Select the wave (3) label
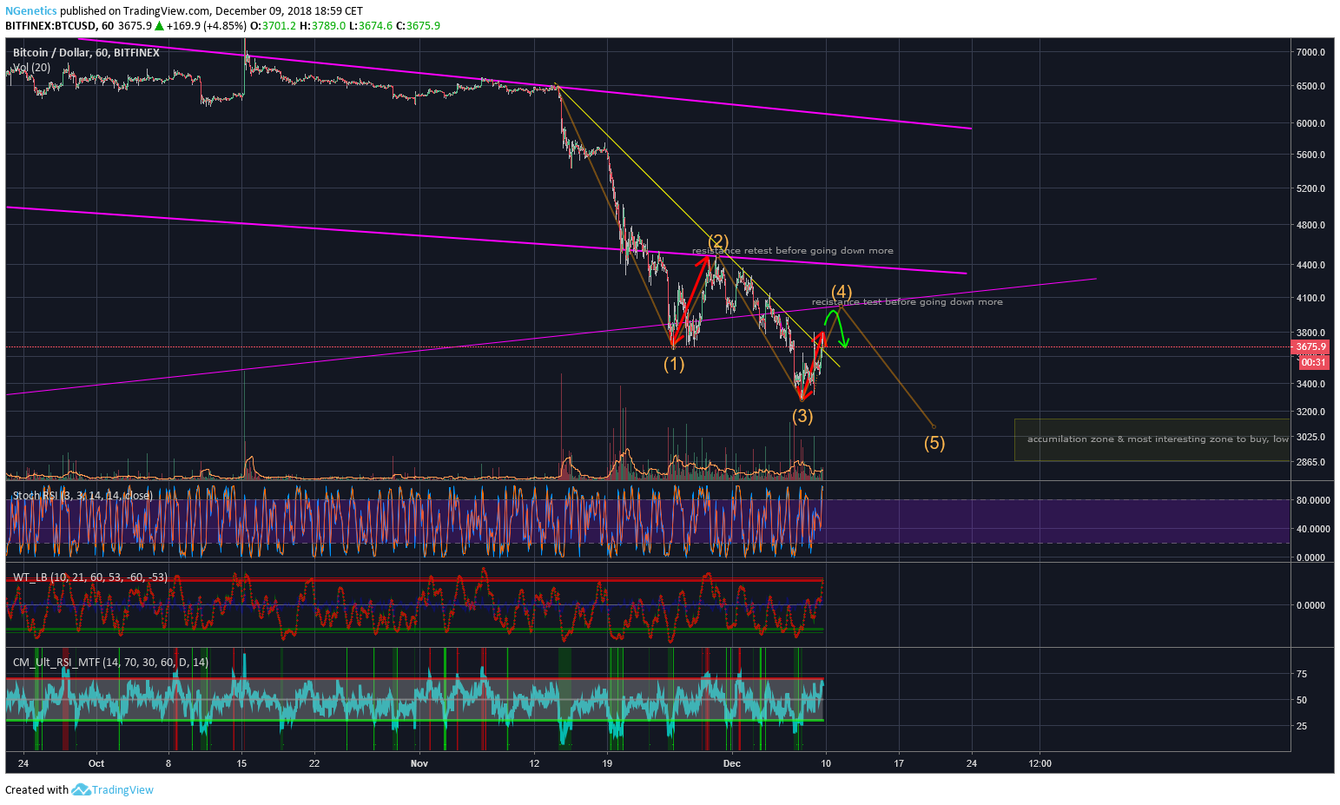Image resolution: width=1340 pixels, height=805 pixels. (802, 416)
